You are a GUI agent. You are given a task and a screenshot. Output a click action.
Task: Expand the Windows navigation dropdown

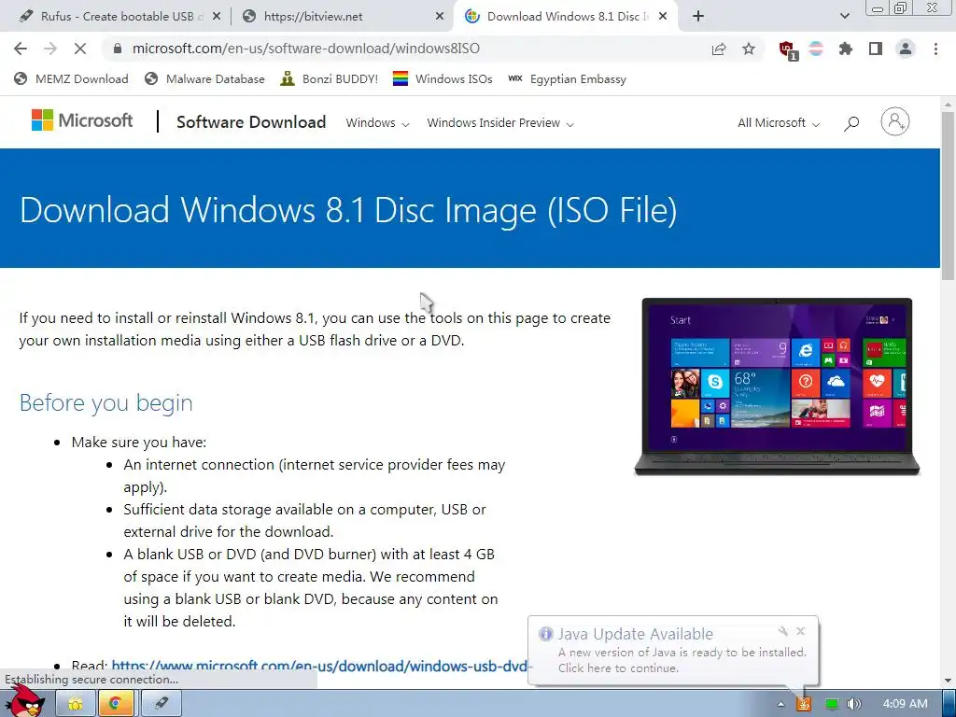coord(377,123)
